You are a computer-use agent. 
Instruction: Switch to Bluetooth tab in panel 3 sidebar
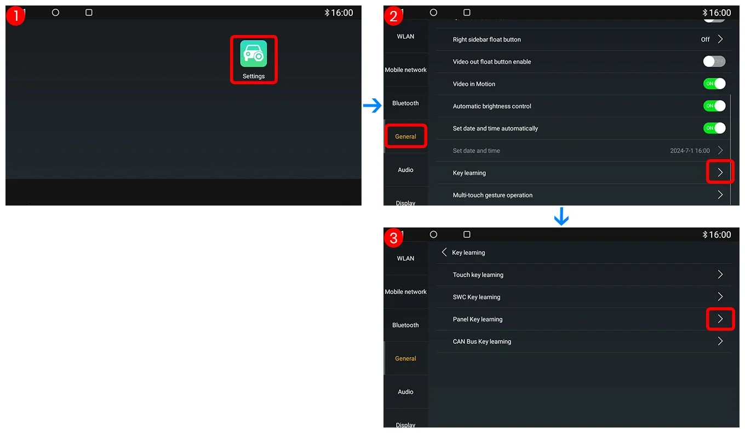click(405, 325)
